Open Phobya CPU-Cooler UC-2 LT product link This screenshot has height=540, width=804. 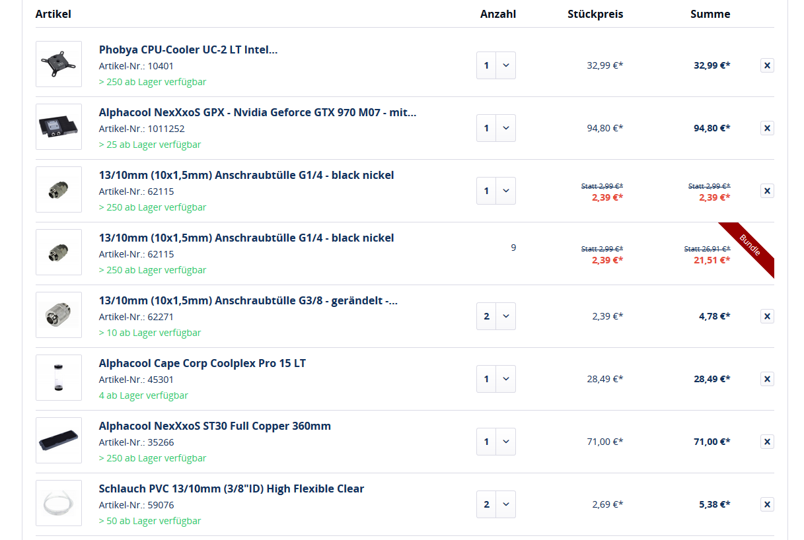[188, 50]
